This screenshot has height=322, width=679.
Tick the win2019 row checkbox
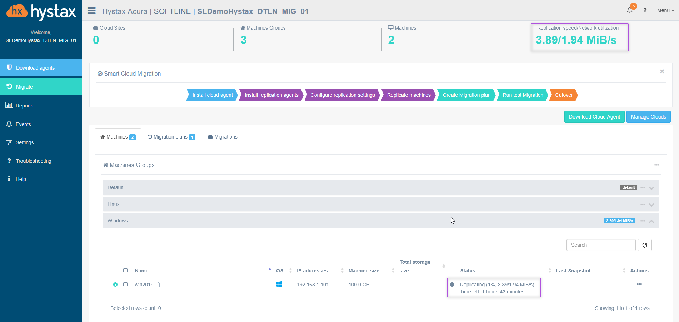tap(125, 285)
